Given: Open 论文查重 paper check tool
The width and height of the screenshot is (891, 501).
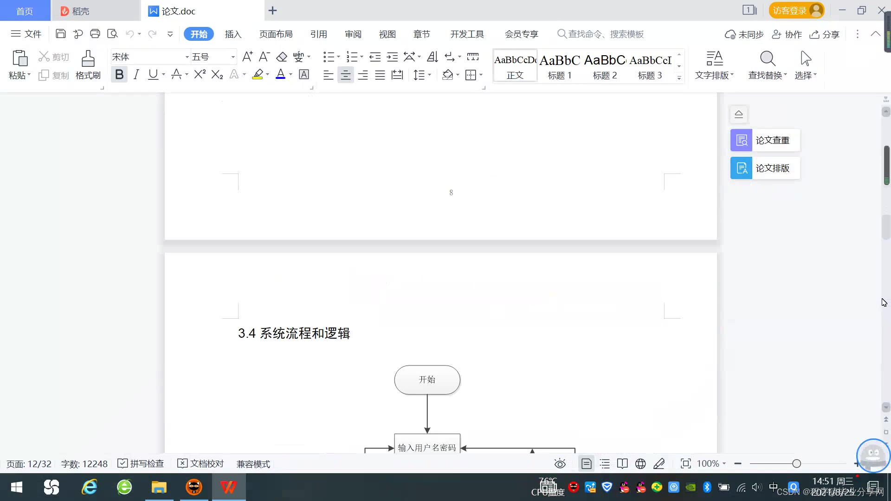Looking at the screenshot, I should [765, 140].
